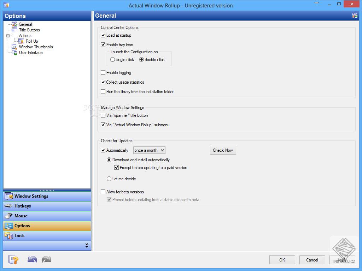
Task: Click the User Interface tree icon
Action: point(14,53)
